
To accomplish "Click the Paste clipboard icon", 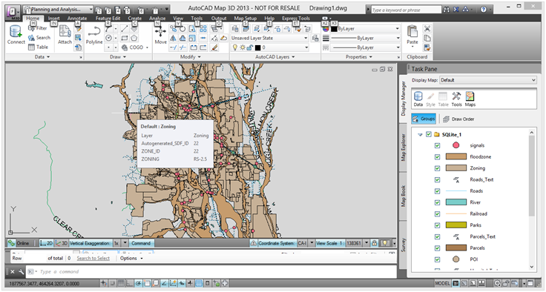I will pos(412,35).
